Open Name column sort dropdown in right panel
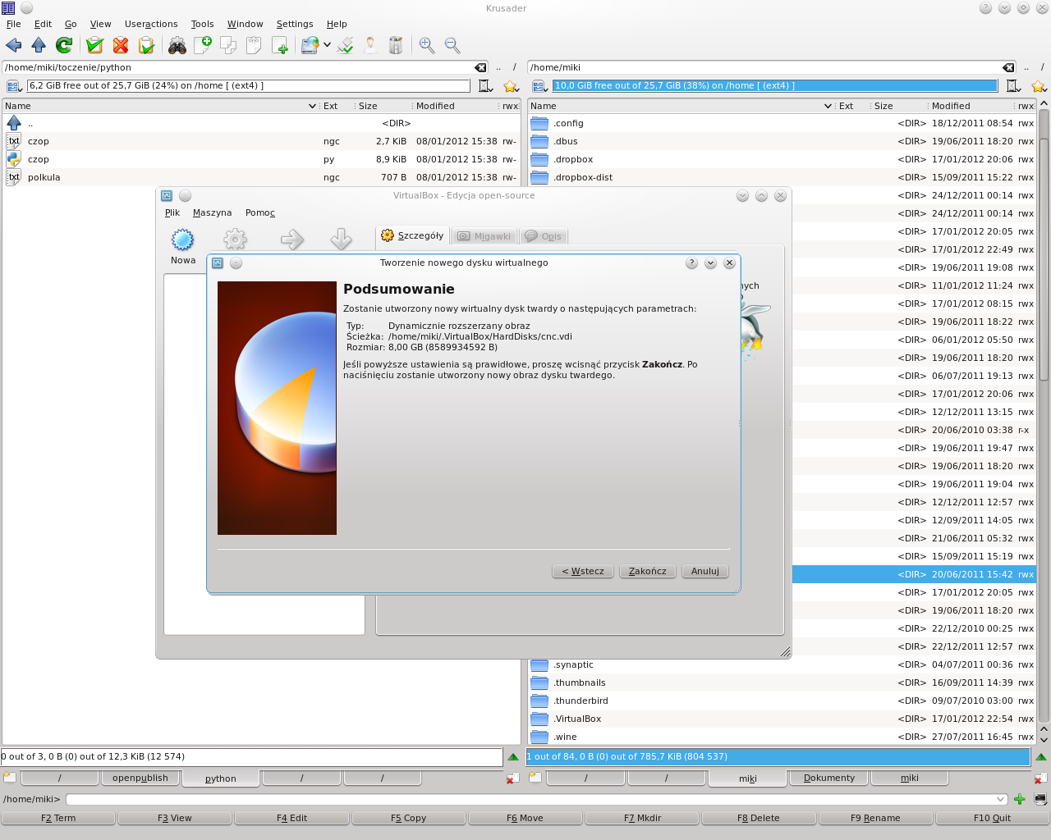Image resolution: width=1051 pixels, height=840 pixels. pos(828,106)
